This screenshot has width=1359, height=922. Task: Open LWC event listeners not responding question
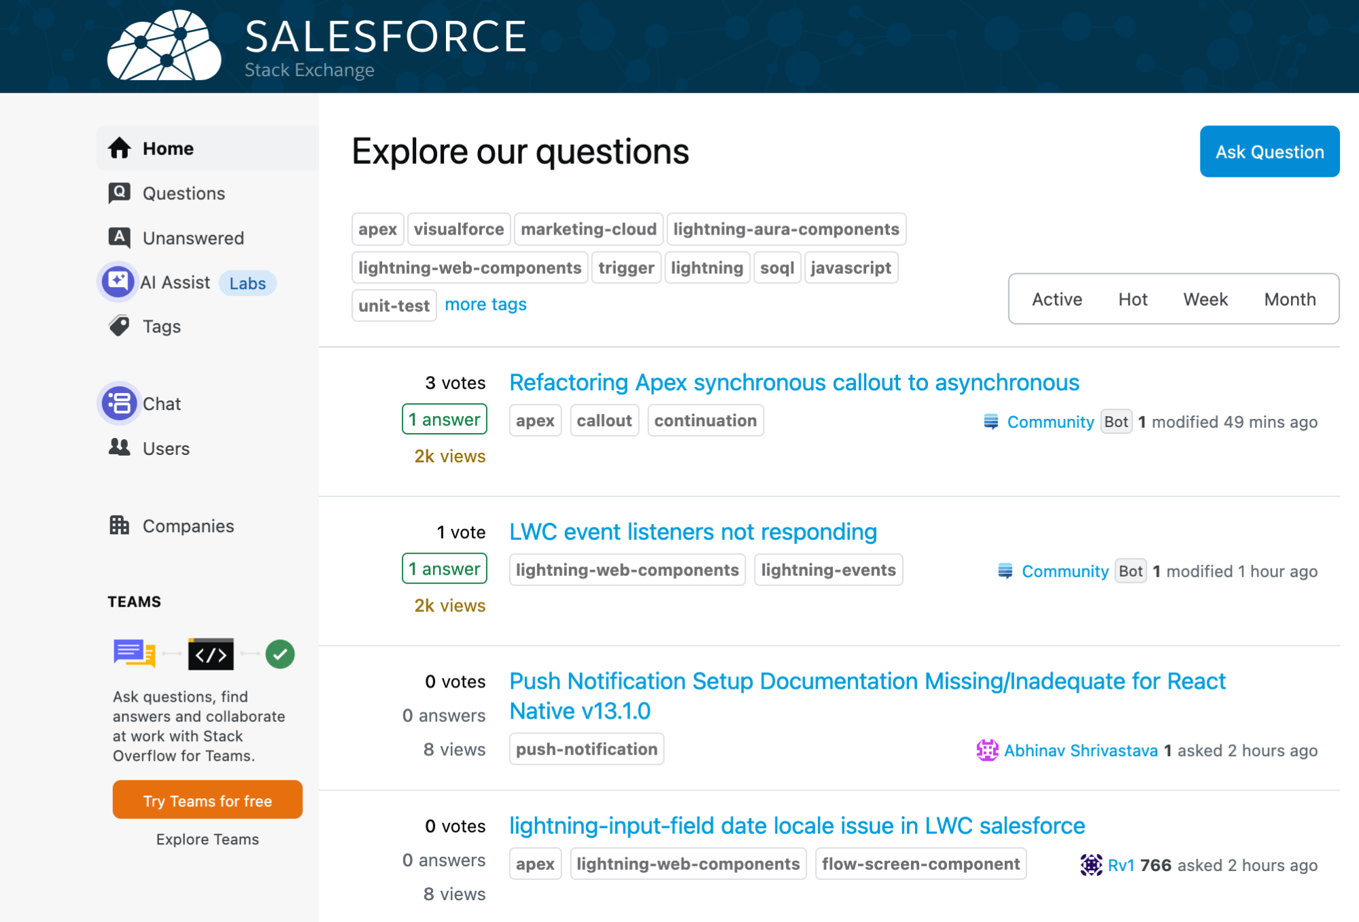(x=693, y=532)
